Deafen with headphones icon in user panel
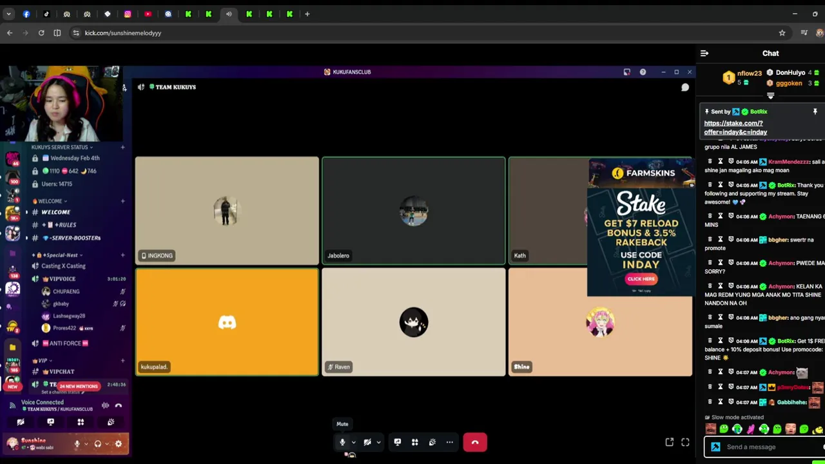 point(98,443)
